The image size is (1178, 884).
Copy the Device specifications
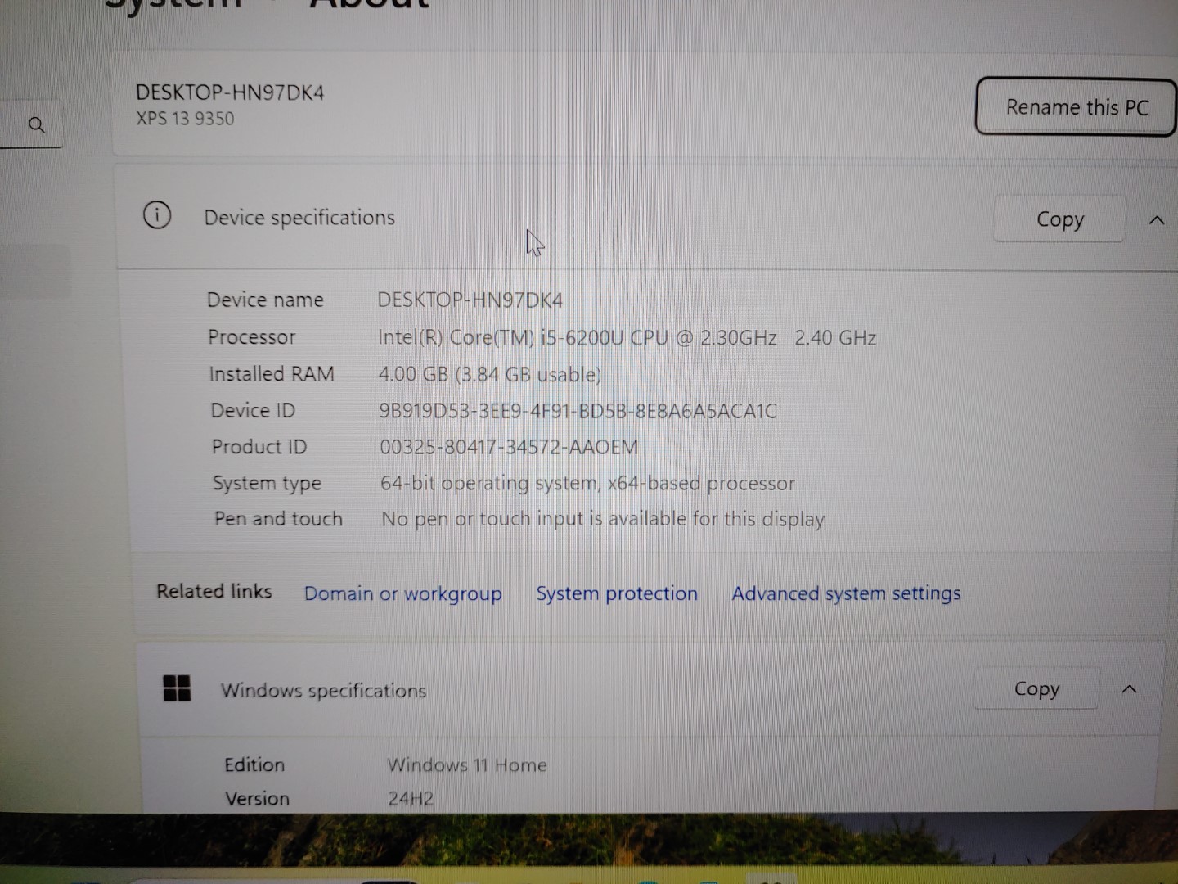[1059, 219]
